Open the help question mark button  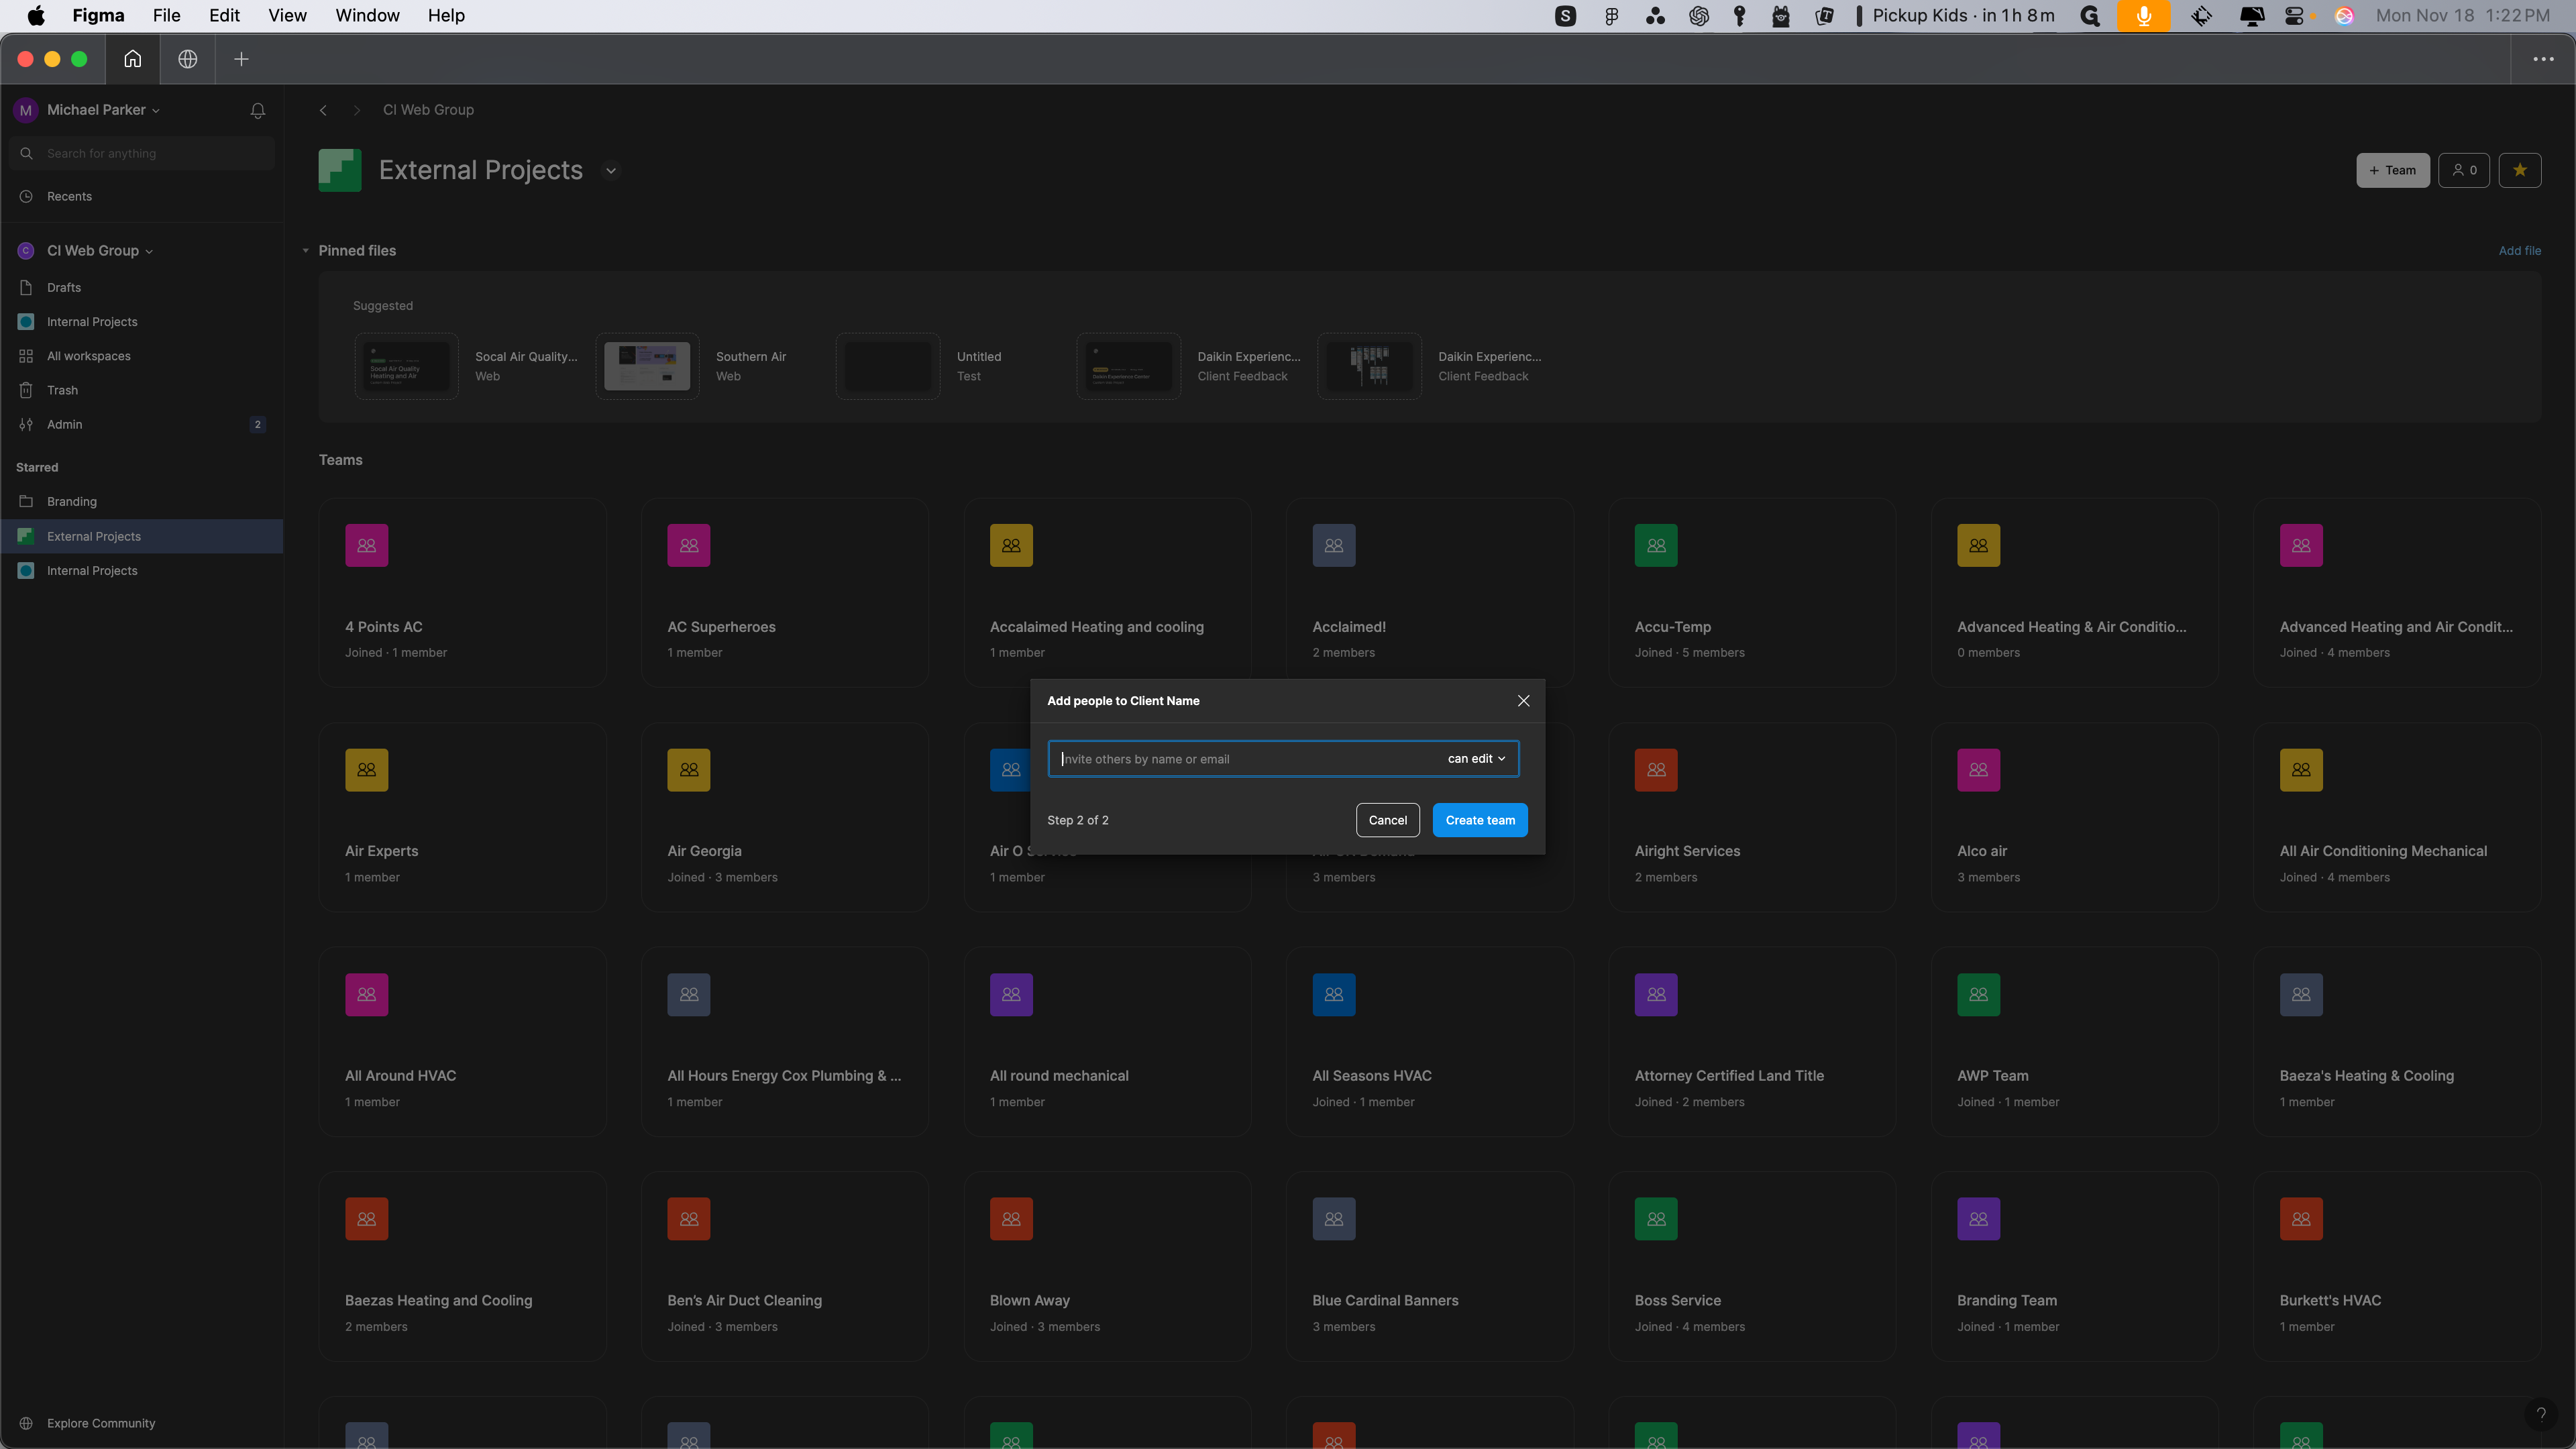pyautogui.click(x=2540, y=1414)
